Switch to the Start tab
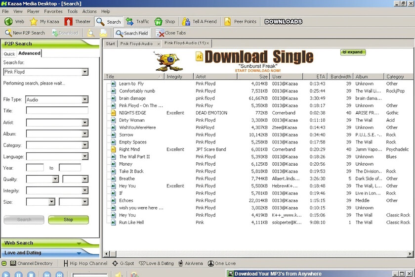This screenshot has height=277, width=415. coord(111,44)
